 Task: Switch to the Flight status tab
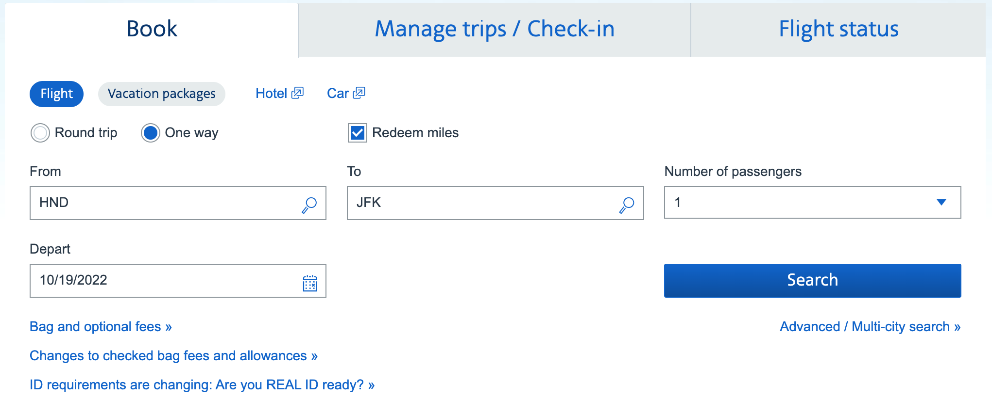838,30
